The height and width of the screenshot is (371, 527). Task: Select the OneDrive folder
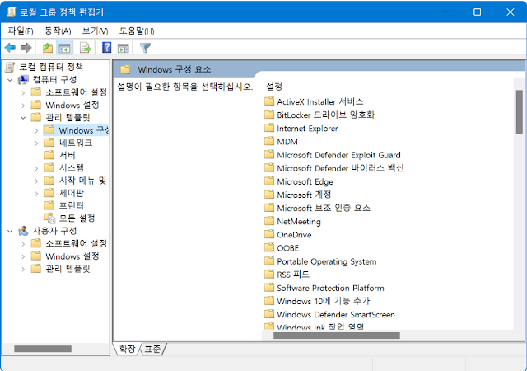click(288, 235)
